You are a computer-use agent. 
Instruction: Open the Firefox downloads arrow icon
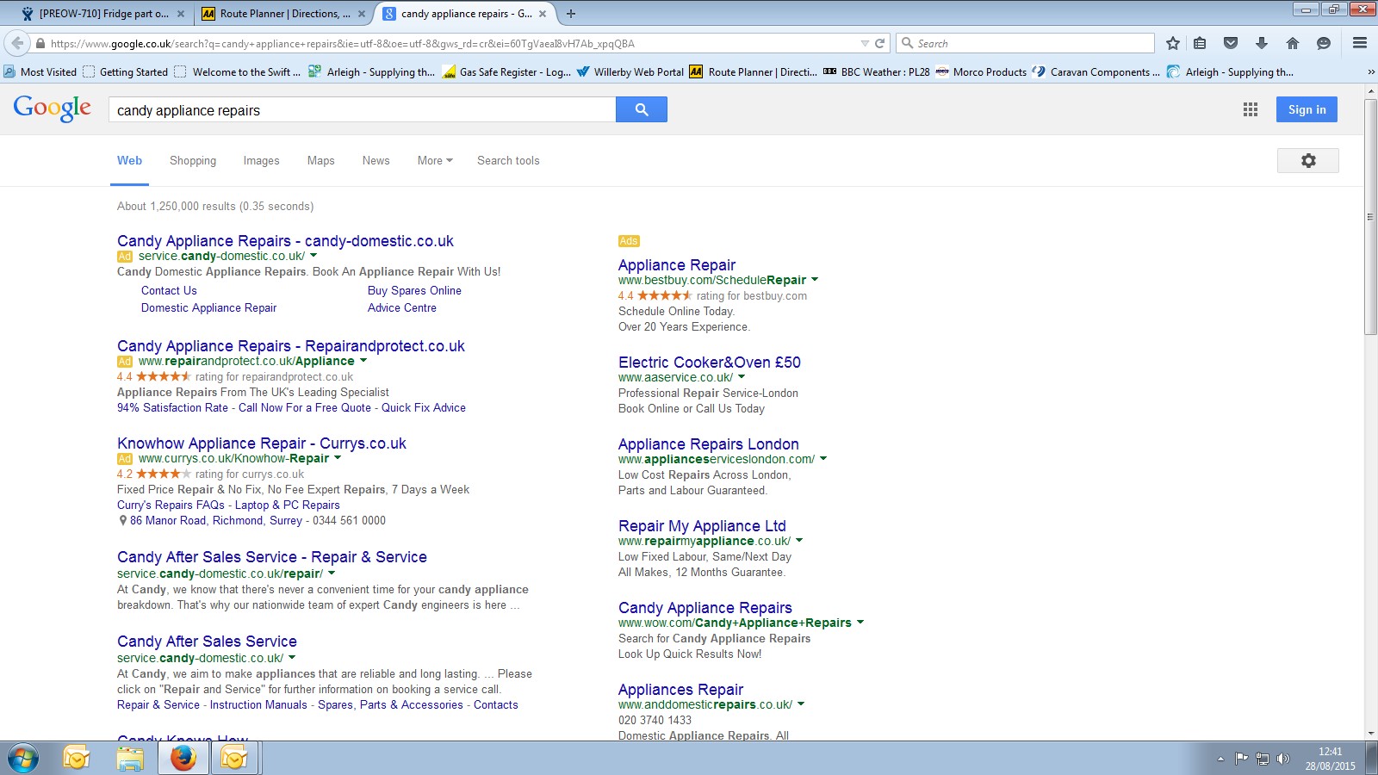click(1262, 43)
